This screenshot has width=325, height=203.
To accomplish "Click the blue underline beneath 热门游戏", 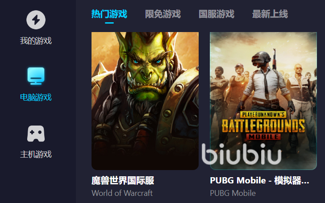I will pos(109,23).
